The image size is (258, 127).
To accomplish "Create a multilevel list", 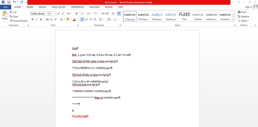I will (x=95, y=14).
